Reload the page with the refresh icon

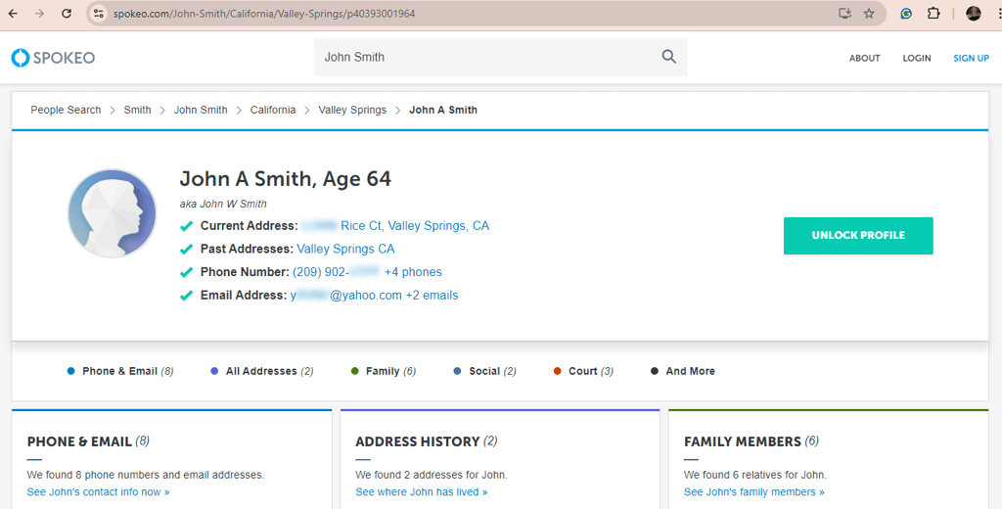coord(67,14)
